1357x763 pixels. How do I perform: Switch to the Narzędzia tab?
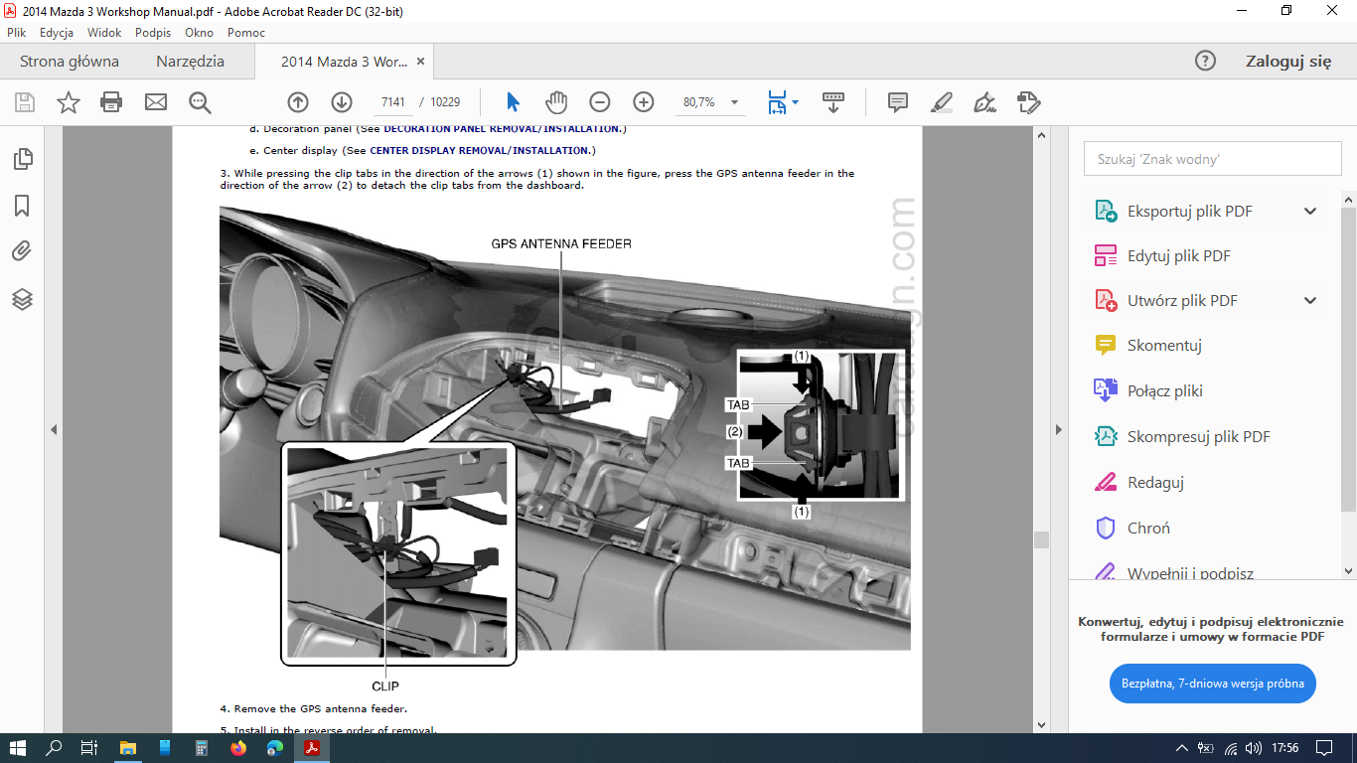(190, 62)
